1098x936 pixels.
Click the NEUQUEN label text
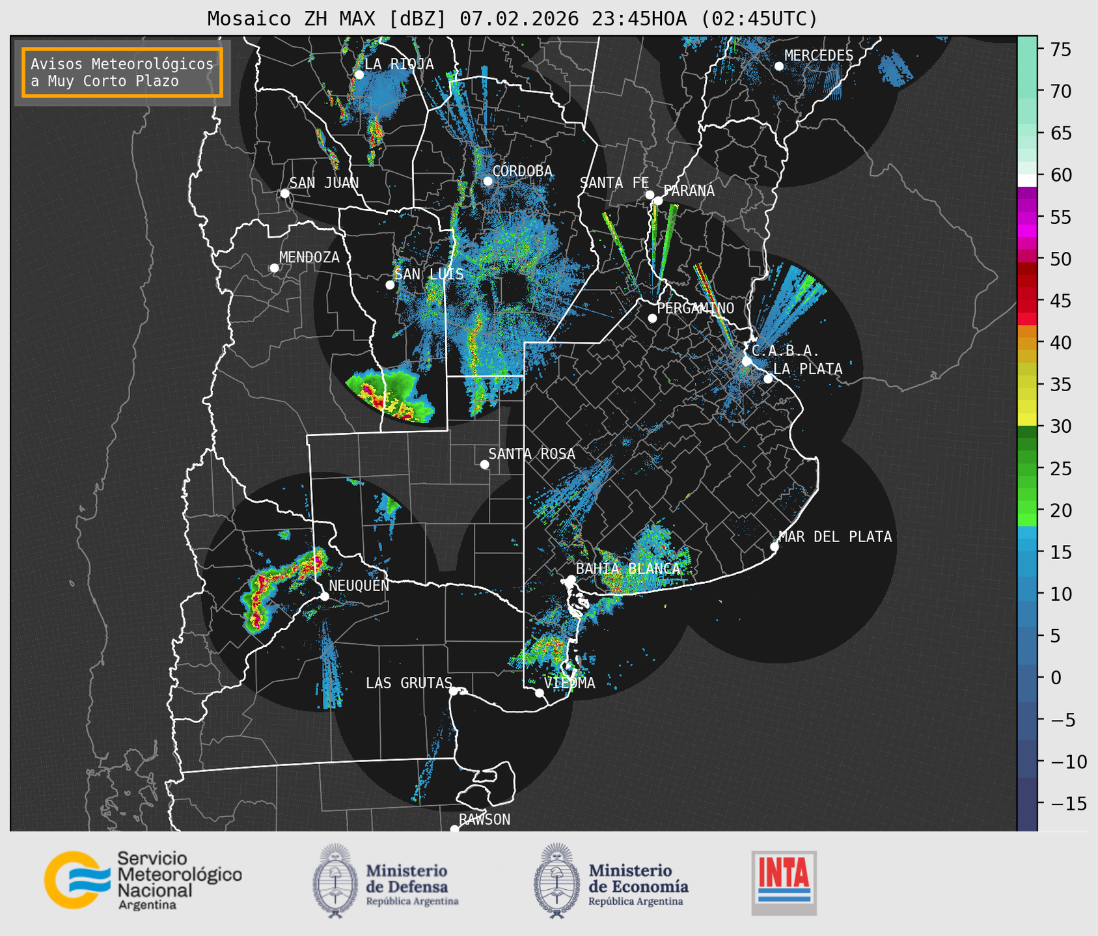[359, 586]
